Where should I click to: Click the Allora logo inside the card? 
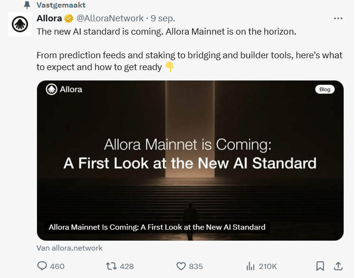click(64, 90)
